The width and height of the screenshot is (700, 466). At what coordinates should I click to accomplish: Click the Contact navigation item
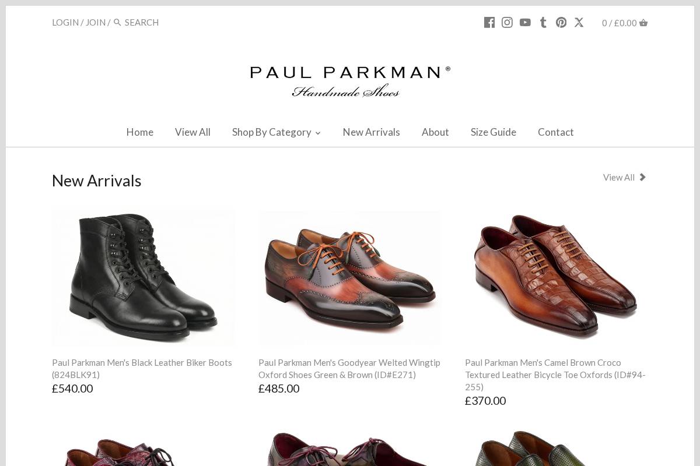pyautogui.click(x=555, y=132)
